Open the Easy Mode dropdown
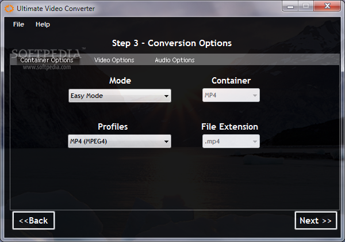The width and height of the screenshot is (345, 242). 120,96
